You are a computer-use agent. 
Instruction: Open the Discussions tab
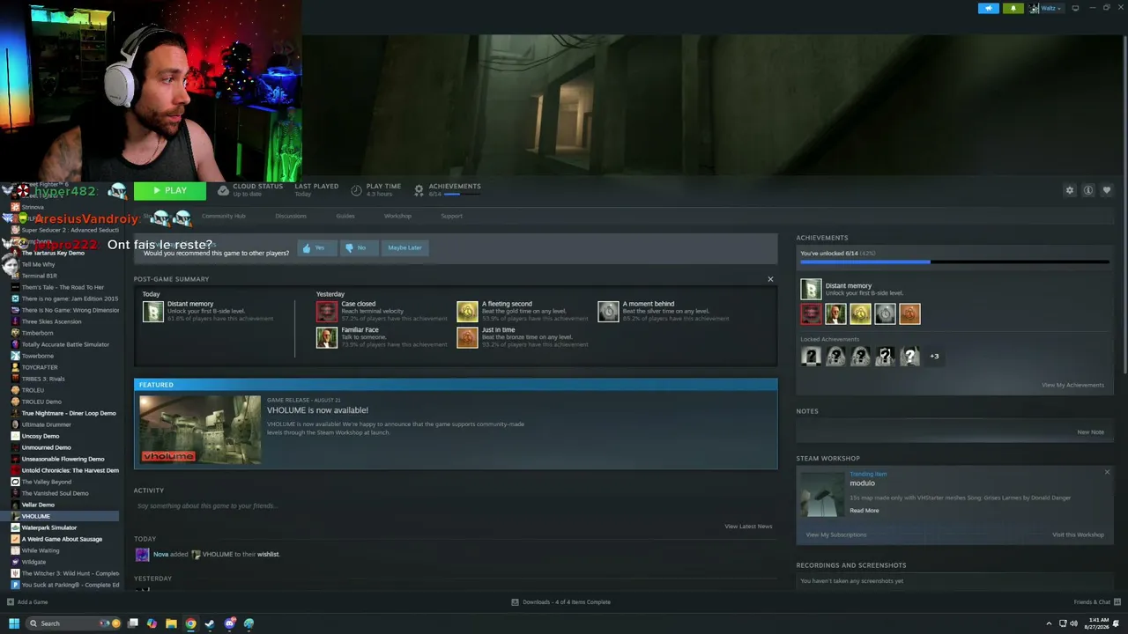291,216
